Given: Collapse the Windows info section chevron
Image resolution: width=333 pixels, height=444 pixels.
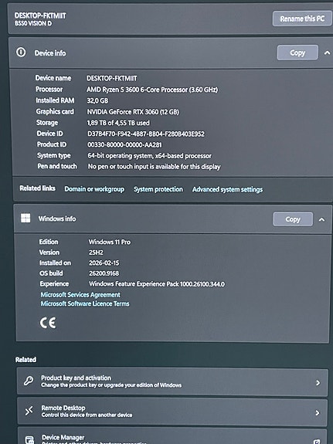Looking at the screenshot, I should pos(321,219).
